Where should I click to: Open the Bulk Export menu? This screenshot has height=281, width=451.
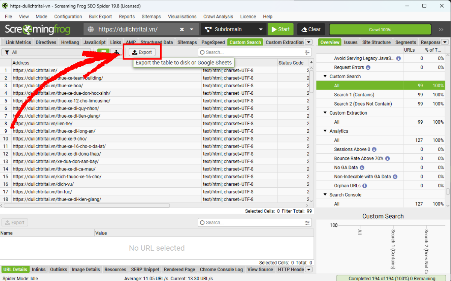[x=100, y=16]
